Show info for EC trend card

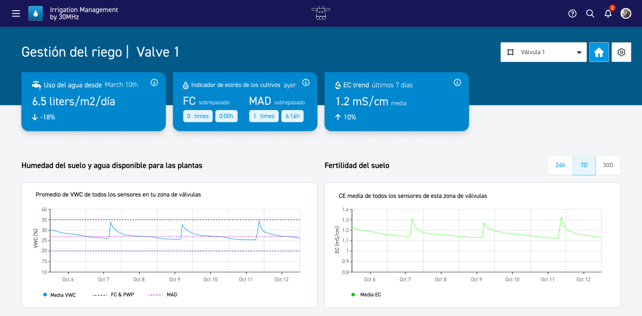tap(457, 82)
